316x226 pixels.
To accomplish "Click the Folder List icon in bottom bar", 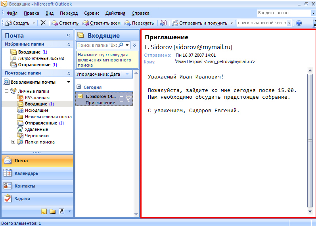I will coord(53,211).
